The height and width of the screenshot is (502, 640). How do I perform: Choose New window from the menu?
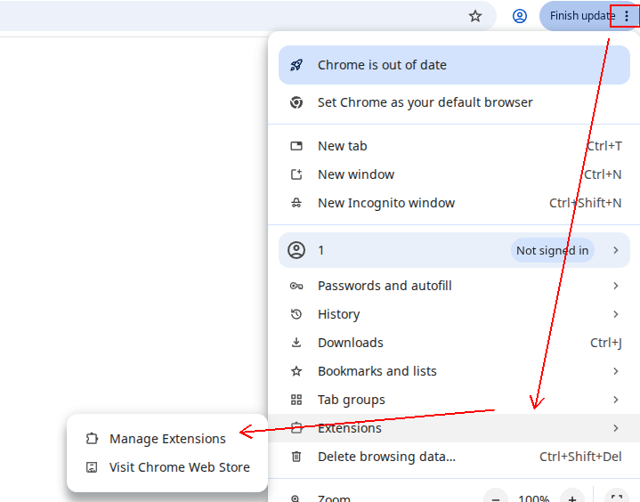click(454, 174)
